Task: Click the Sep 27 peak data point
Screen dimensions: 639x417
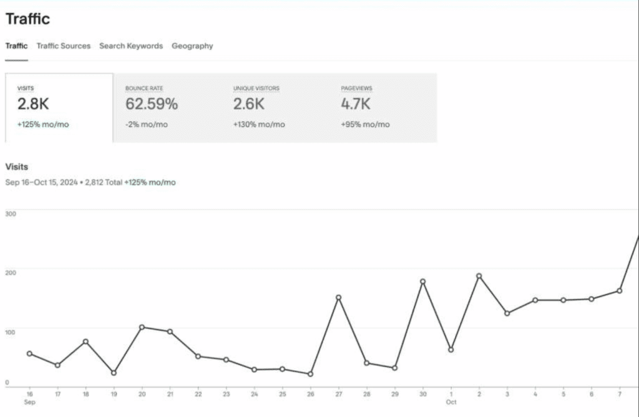Action: pyautogui.click(x=338, y=297)
